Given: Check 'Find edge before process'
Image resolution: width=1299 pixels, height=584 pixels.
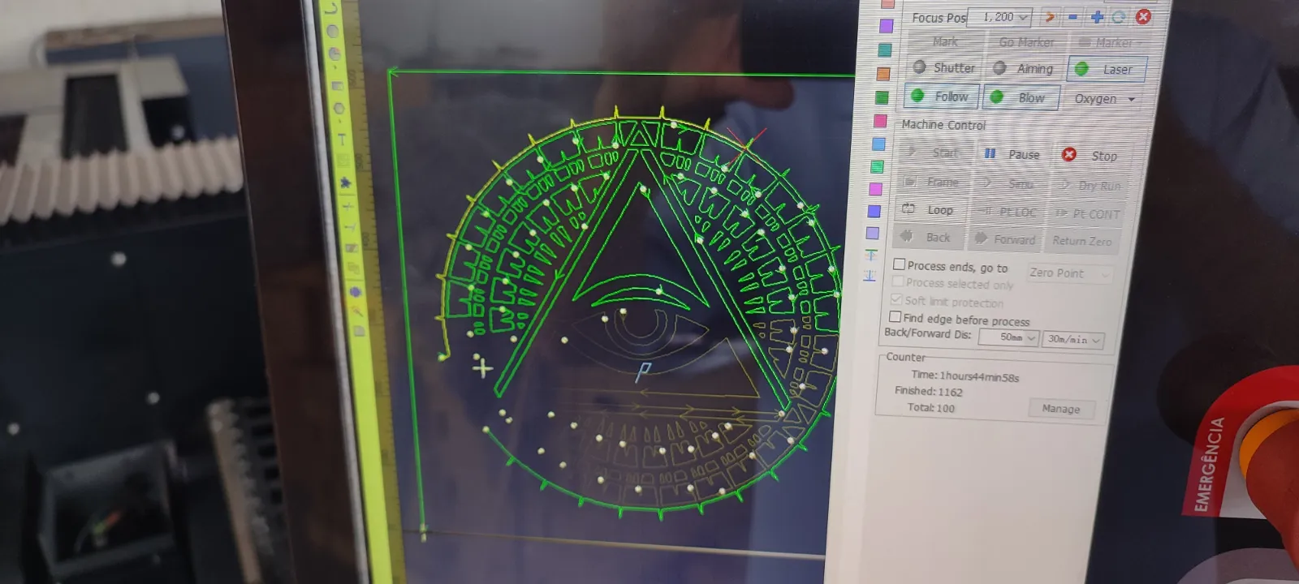Looking at the screenshot, I should [x=895, y=317].
